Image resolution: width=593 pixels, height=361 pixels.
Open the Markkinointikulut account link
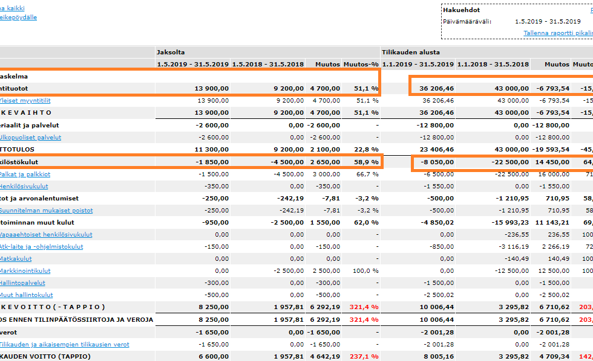pos(25,271)
